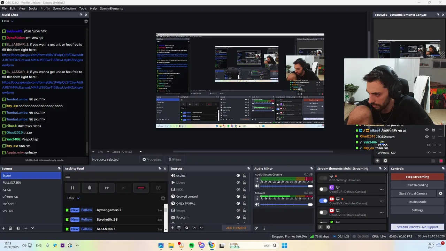Open Mic/Aux options dots menu
Viewport: 446px width, 251px height.
pos(257,198)
